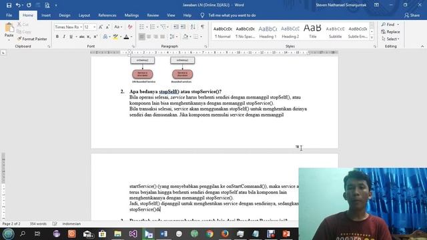Image resolution: width=427 pixels, height=240 pixels.
Task: Click the Save icon in the title bar
Action: pos(9,5)
